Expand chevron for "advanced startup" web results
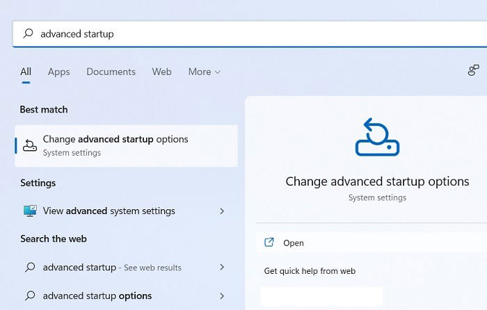This screenshot has height=310, width=487. tap(222, 267)
